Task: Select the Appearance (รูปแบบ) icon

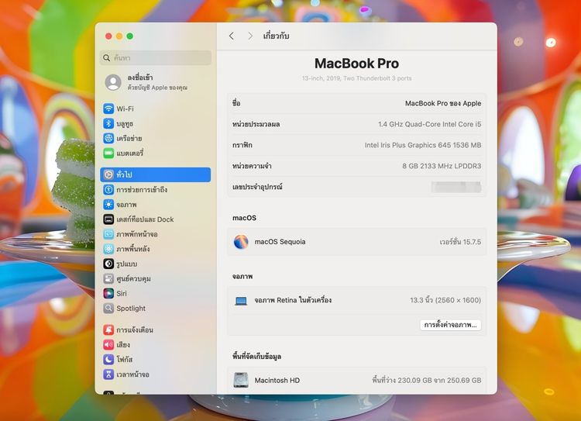Action: [108, 264]
